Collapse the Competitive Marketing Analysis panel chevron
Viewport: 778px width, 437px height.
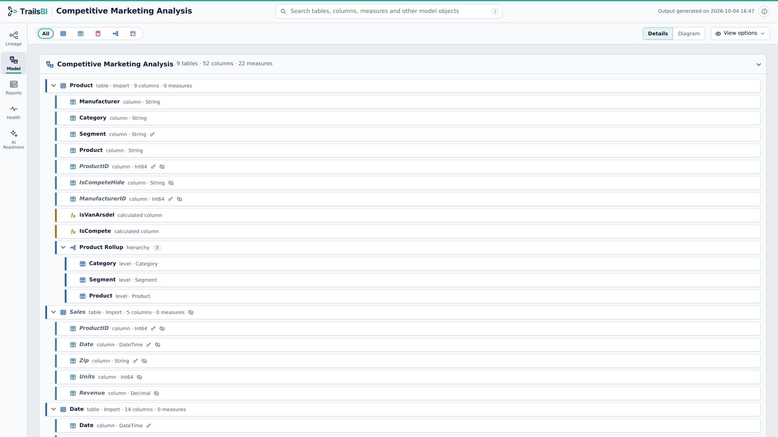click(759, 65)
